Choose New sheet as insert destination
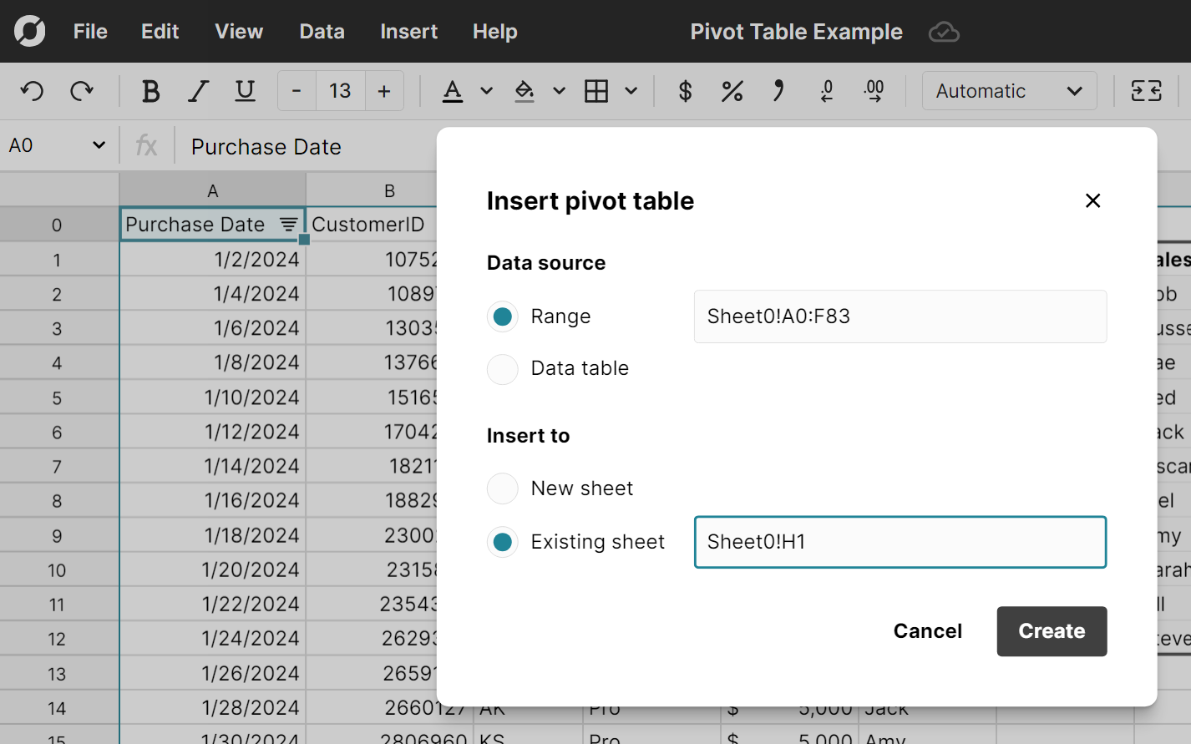Viewport: 1191px width, 744px height. (x=502, y=488)
